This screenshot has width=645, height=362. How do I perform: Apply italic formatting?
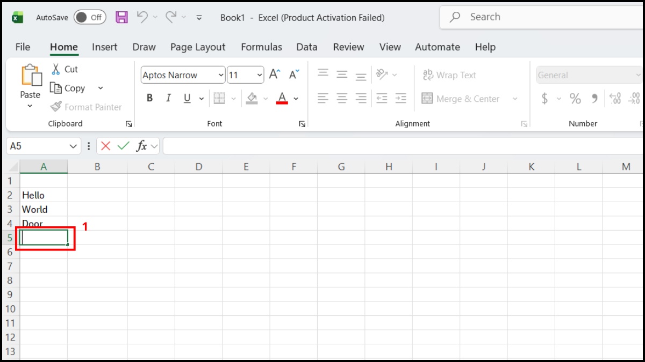(168, 98)
